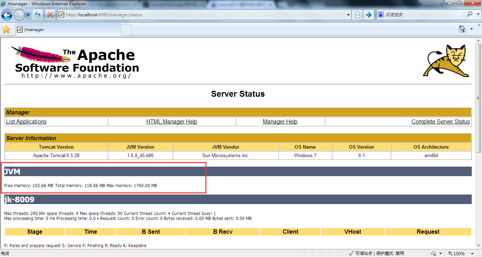482x257 pixels.
Task: Click the OS Version column header
Action: (x=361, y=147)
